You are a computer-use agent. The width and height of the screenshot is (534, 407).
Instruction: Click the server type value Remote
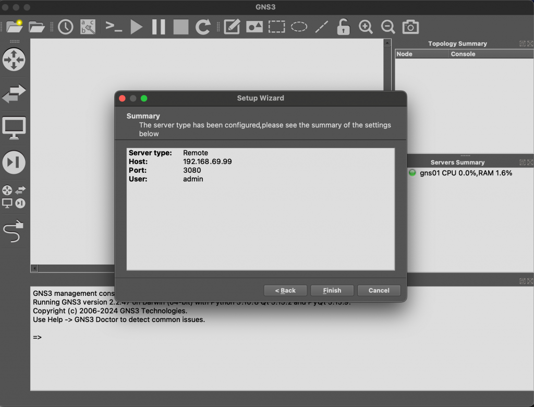click(196, 153)
